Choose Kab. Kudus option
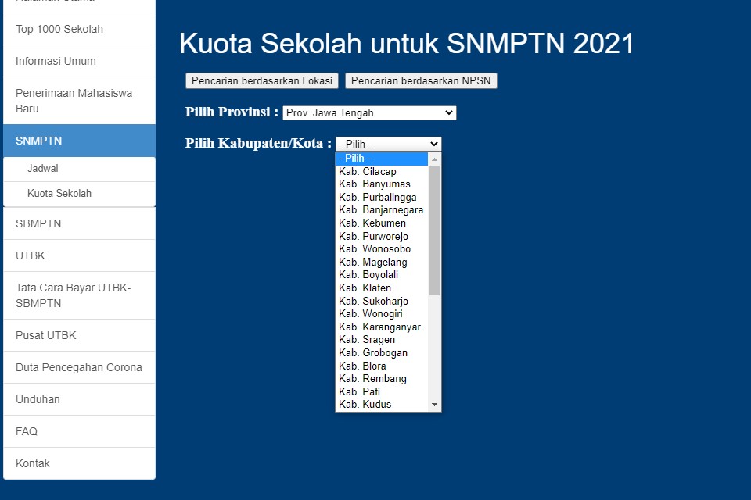 382,405
